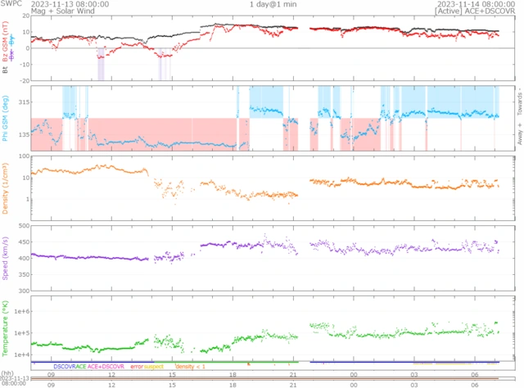Click the horizontal time range slider bar
The width and height of the screenshot is (524, 388).
273,379
